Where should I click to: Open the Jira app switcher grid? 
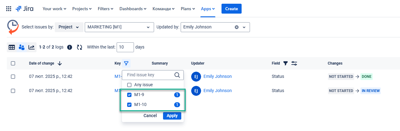(9, 9)
